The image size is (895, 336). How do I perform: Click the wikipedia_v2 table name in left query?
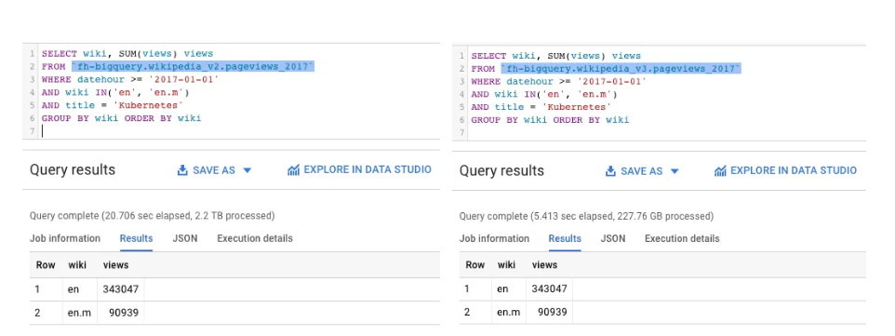(193, 66)
